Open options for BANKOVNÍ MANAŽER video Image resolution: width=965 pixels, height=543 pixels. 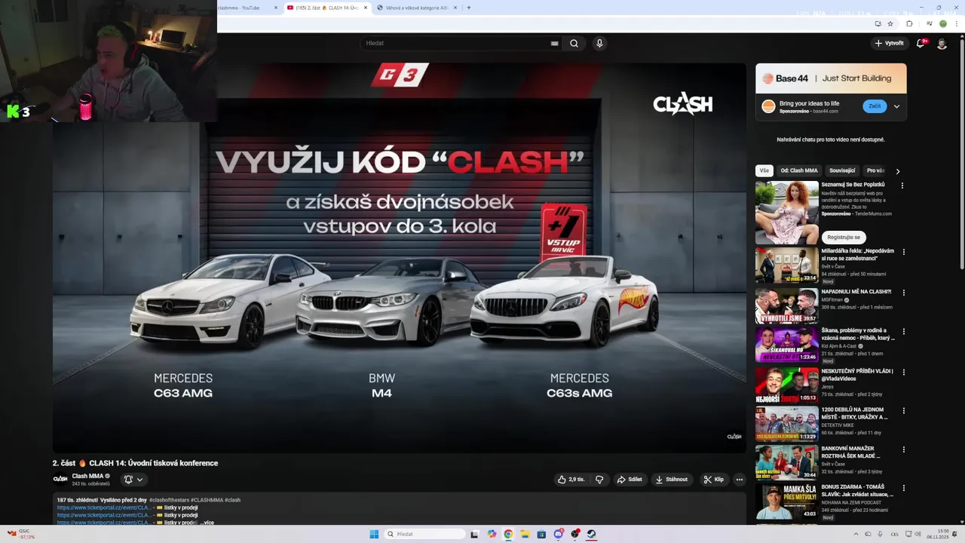pos(903,449)
